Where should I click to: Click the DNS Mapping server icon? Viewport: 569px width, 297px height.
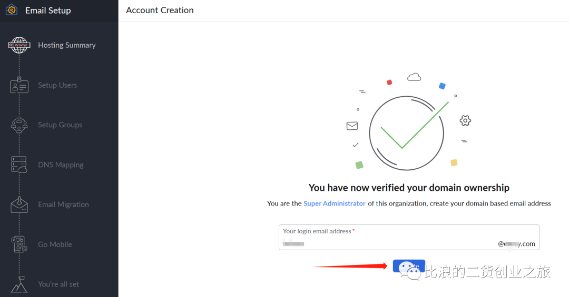pyautogui.click(x=19, y=165)
